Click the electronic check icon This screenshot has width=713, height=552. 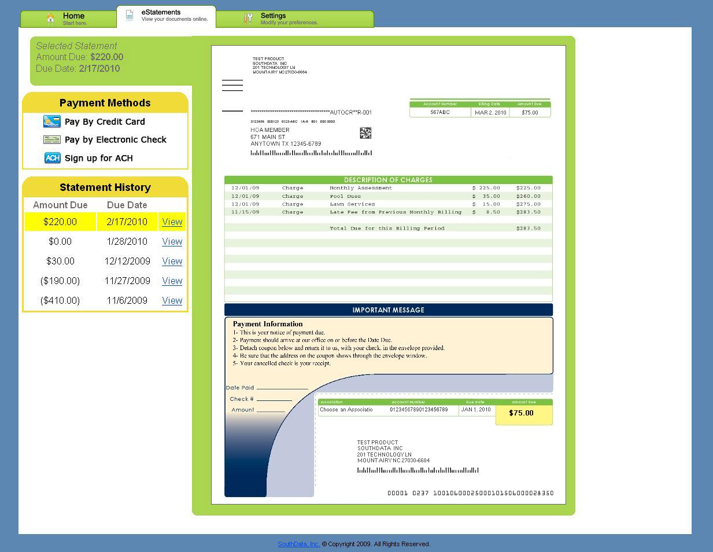click(51, 139)
